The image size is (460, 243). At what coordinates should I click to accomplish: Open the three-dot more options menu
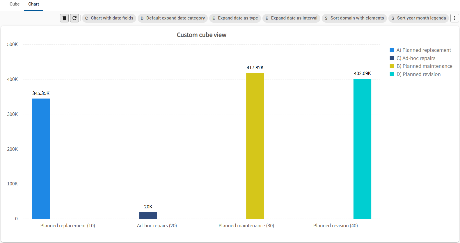pyautogui.click(x=455, y=18)
